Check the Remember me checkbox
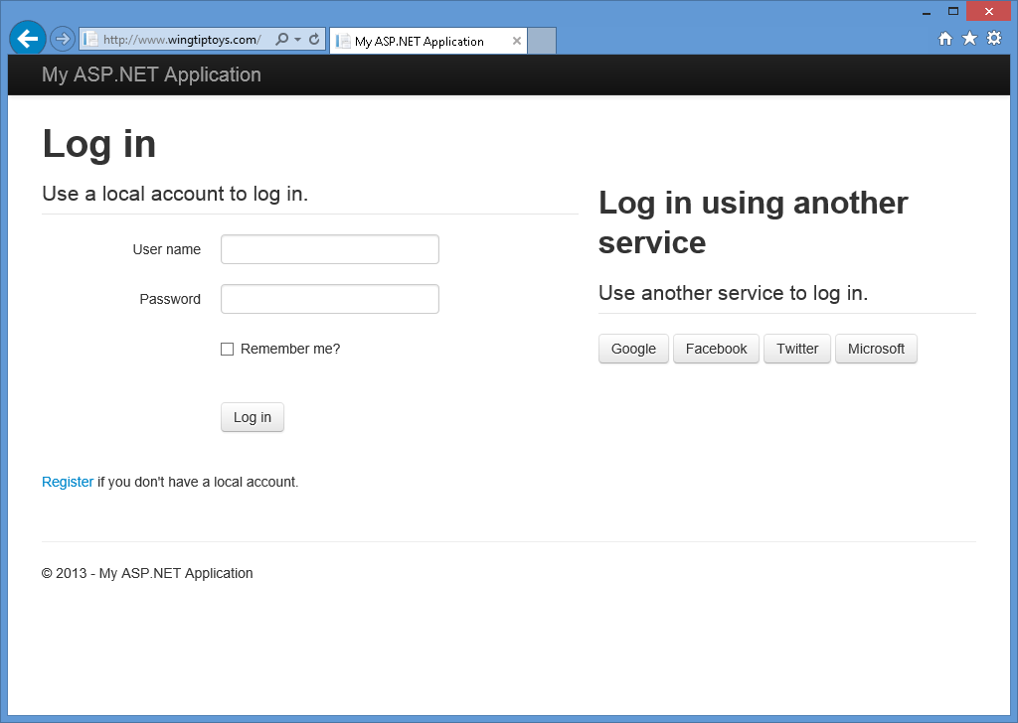 (x=227, y=349)
